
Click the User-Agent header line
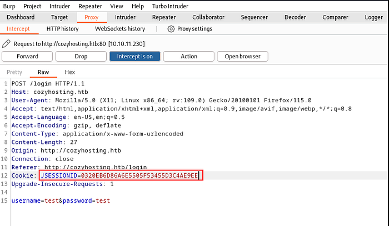pos(161,101)
